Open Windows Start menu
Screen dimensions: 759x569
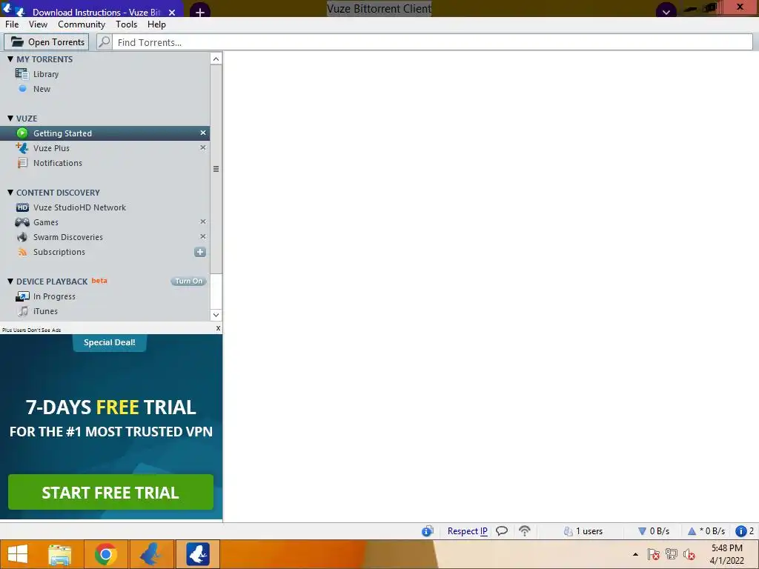[x=18, y=554]
